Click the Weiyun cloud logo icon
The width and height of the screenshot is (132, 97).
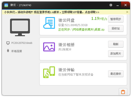(6, 5)
